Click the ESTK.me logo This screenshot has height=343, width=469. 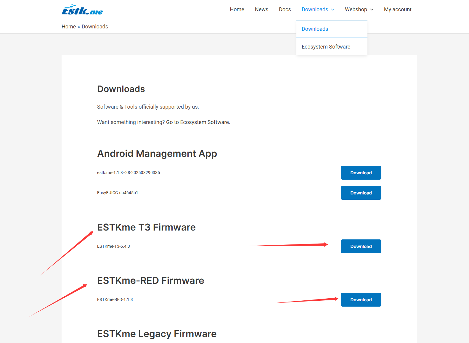click(82, 10)
